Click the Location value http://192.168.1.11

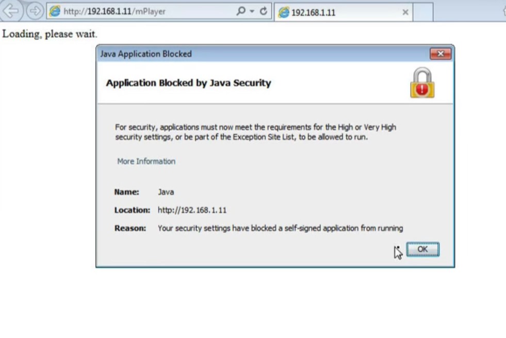coord(192,210)
